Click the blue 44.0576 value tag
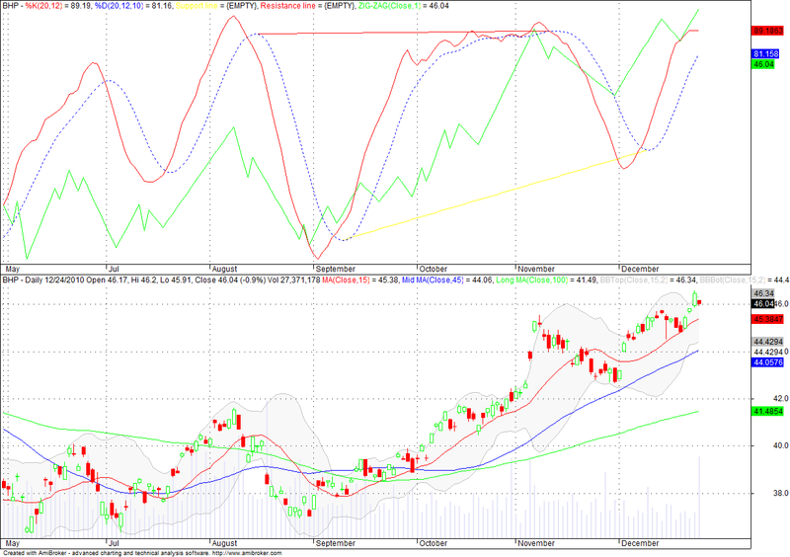 767,361
